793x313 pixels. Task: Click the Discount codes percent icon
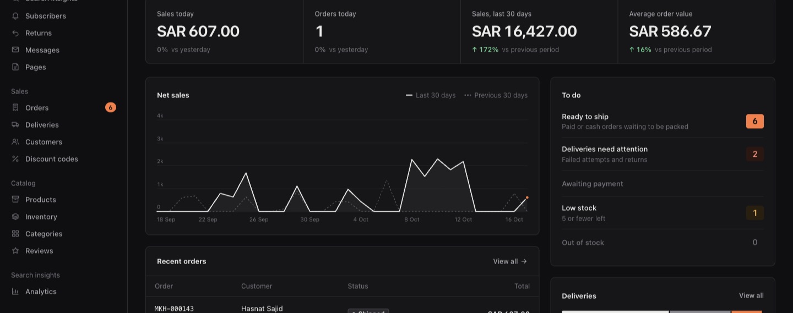pyautogui.click(x=15, y=159)
